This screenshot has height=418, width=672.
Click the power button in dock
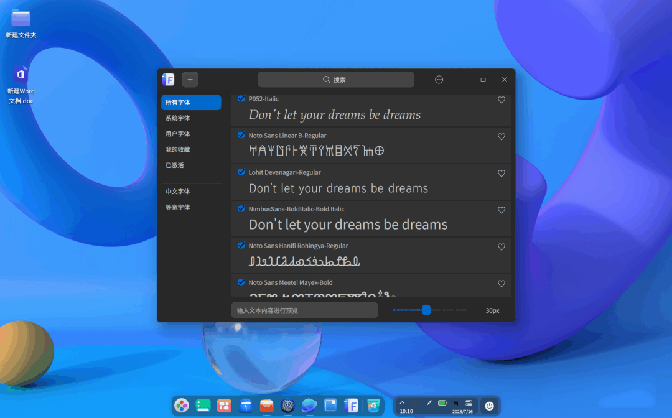[x=490, y=406]
